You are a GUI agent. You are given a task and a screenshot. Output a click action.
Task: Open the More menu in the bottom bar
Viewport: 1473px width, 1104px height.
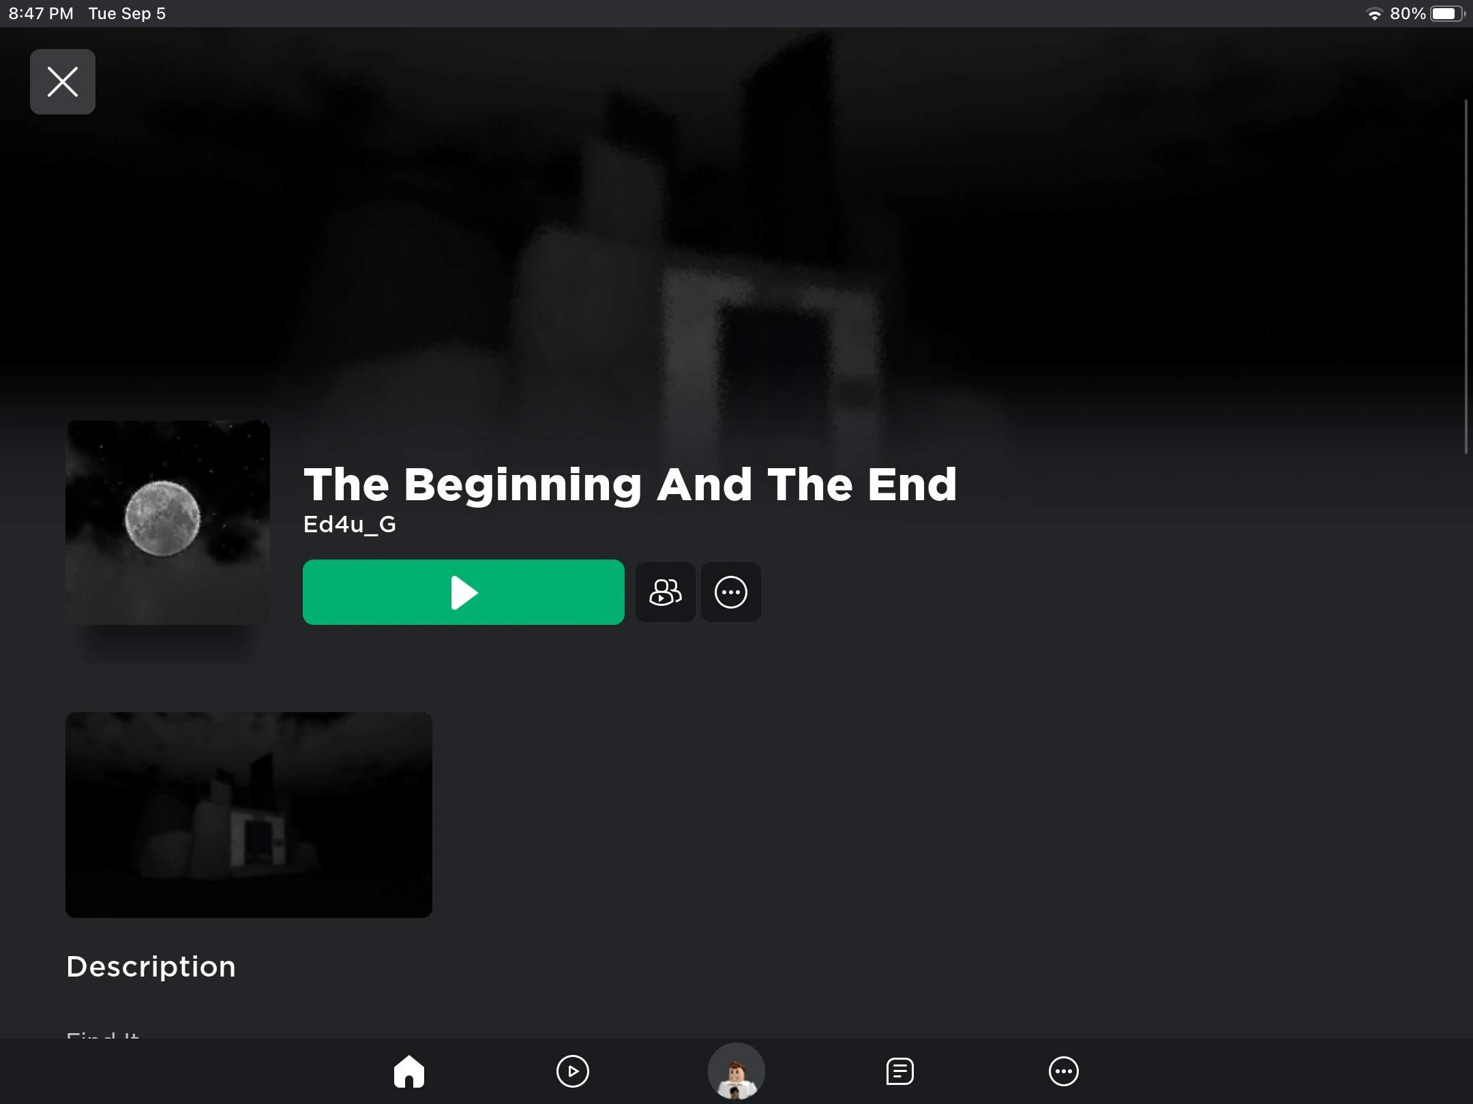[x=1064, y=1071]
